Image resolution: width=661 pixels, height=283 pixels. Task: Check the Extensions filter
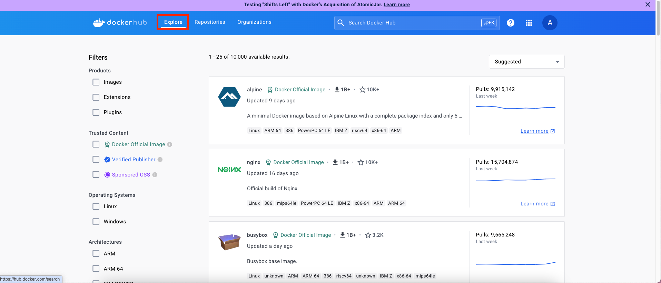[96, 97]
